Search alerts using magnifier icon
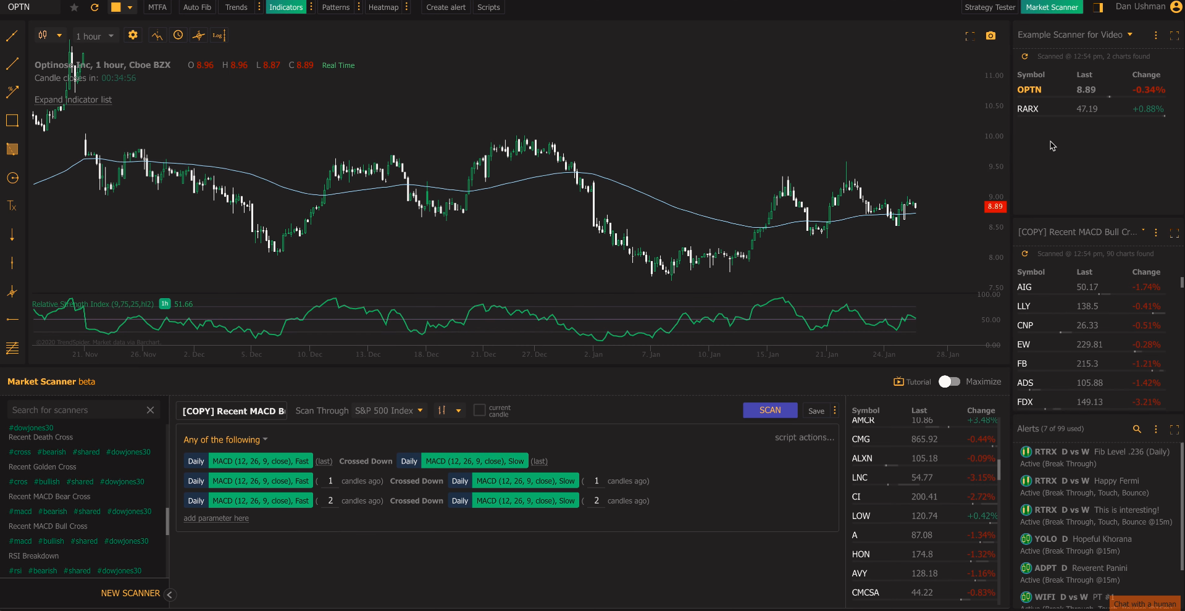 (x=1137, y=429)
